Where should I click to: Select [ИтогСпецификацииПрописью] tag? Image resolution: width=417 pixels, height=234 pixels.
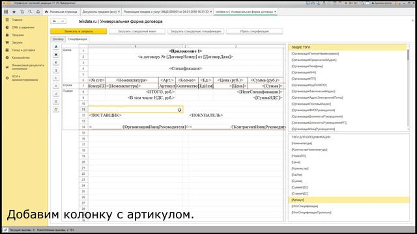[x=311, y=213]
